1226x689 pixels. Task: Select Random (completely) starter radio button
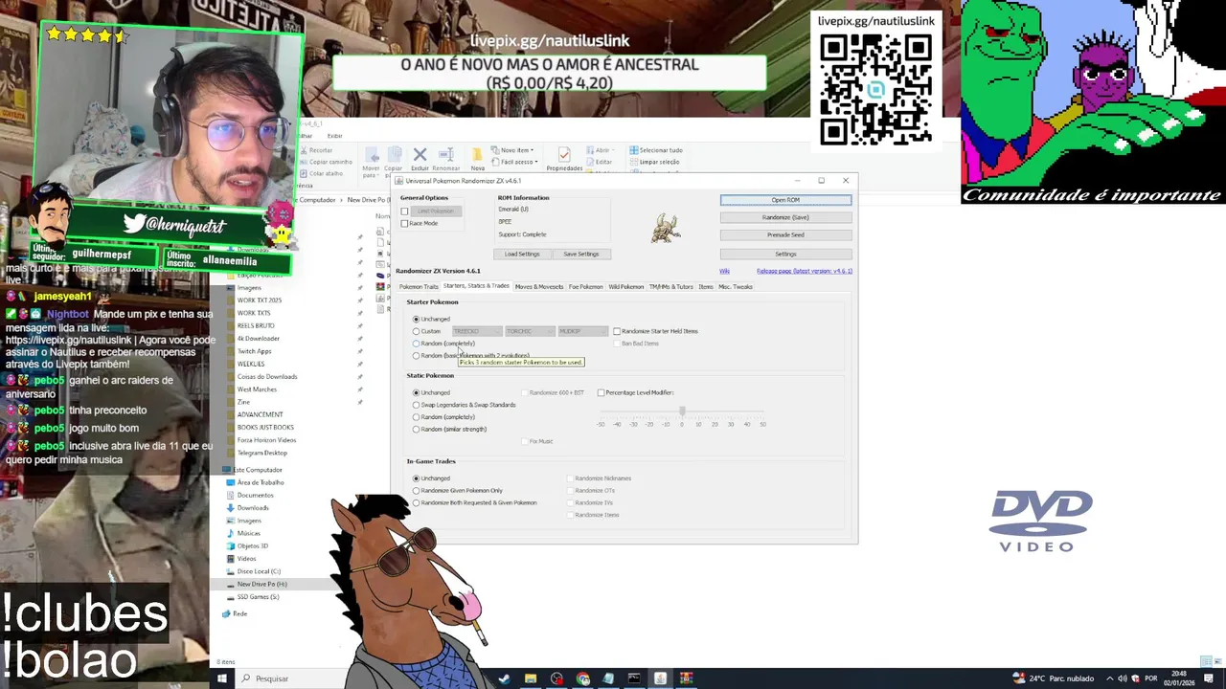click(417, 344)
